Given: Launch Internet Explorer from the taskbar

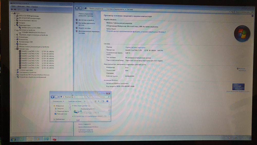Looking at the screenshot, I should [x=22, y=139].
